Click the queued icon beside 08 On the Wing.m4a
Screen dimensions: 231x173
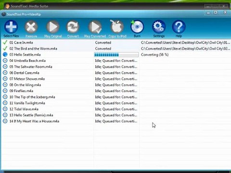tap(5, 85)
